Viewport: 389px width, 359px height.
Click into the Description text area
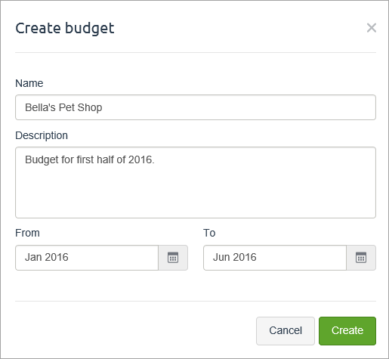pos(196,182)
